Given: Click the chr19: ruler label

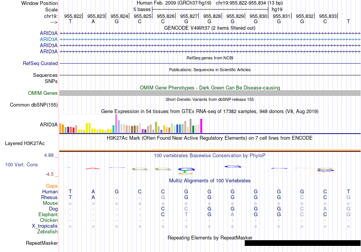Looking at the screenshot, I should (x=51, y=16).
